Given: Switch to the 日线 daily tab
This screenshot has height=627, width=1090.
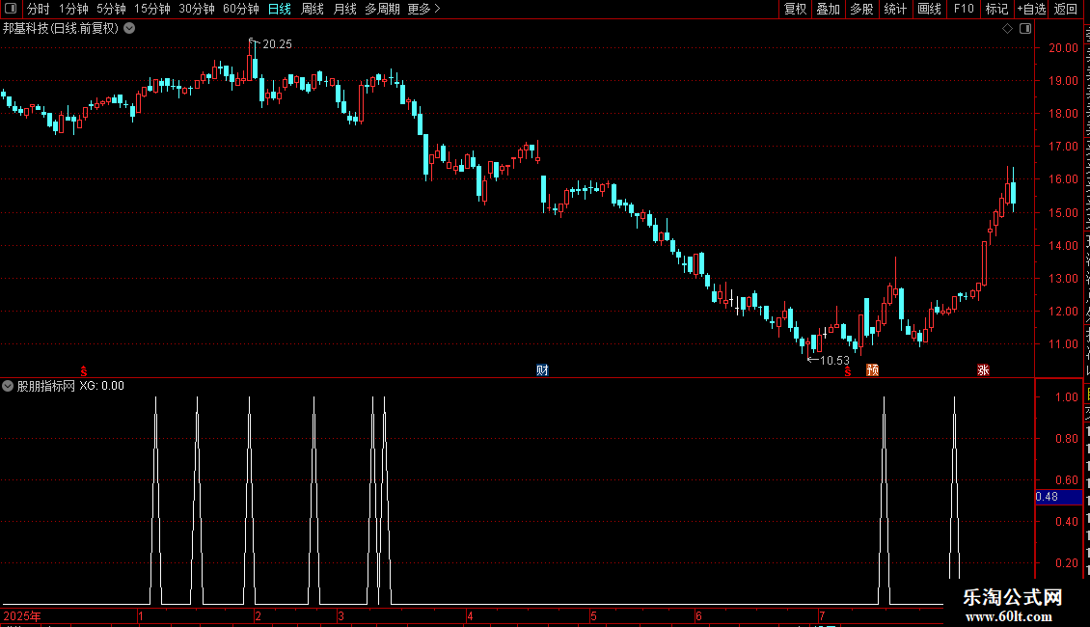Looking at the screenshot, I should click(280, 9).
